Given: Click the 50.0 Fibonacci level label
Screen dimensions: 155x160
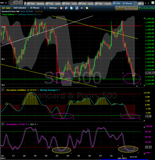Looking at the screenshot, I should click(x=3, y=85).
